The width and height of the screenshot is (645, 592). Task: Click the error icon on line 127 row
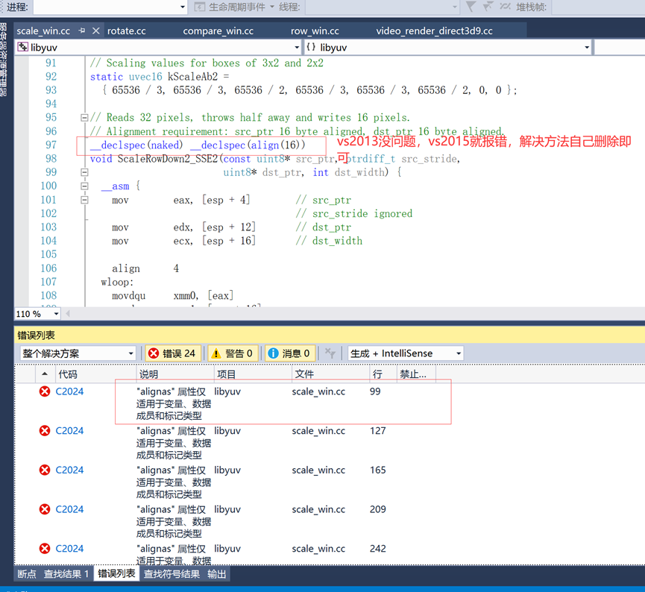(x=45, y=431)
